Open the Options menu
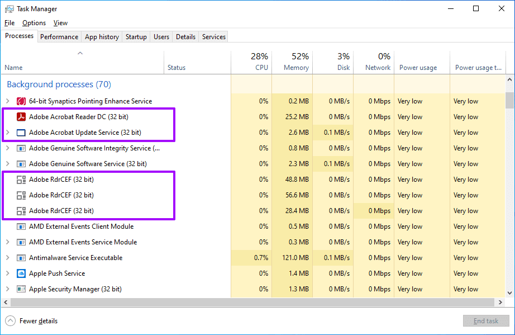The height and width of the screenshot is (335, 515). click(x=34, y=23)
